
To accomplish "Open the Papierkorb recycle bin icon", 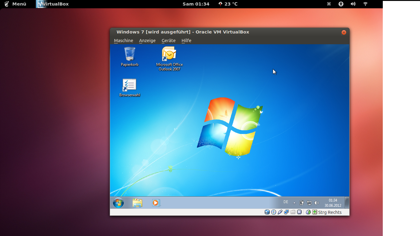I will tap(129, 54).
